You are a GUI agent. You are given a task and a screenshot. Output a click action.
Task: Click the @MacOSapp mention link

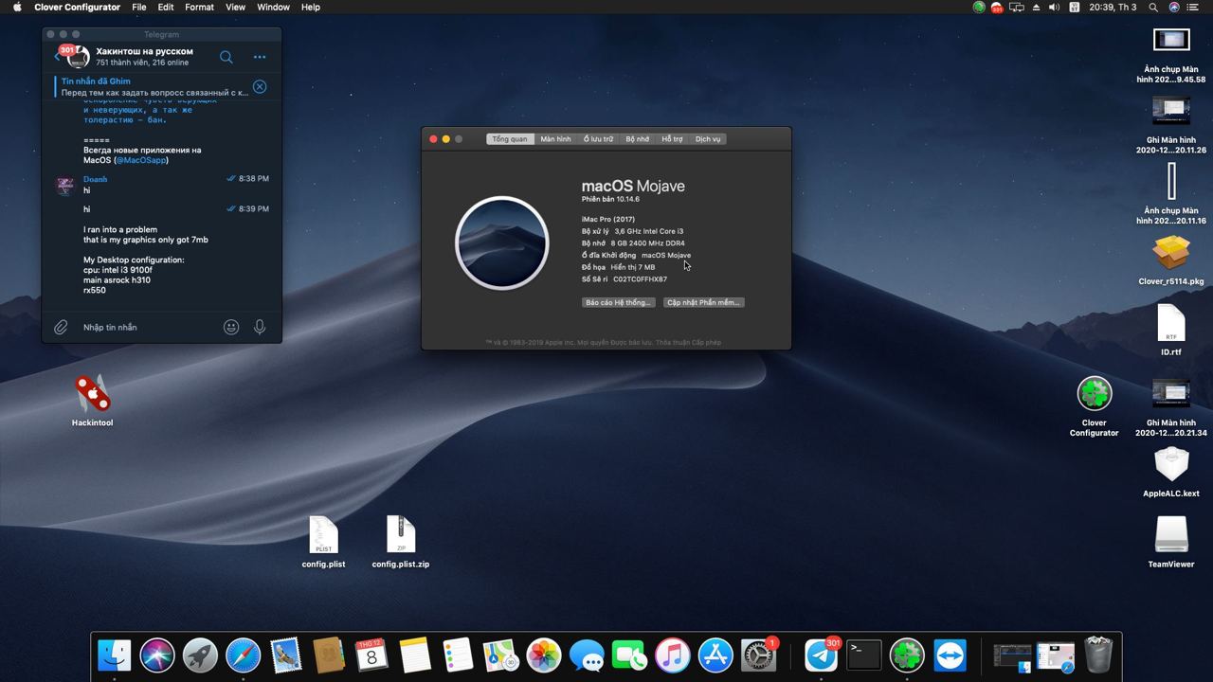tap(141, 160)
